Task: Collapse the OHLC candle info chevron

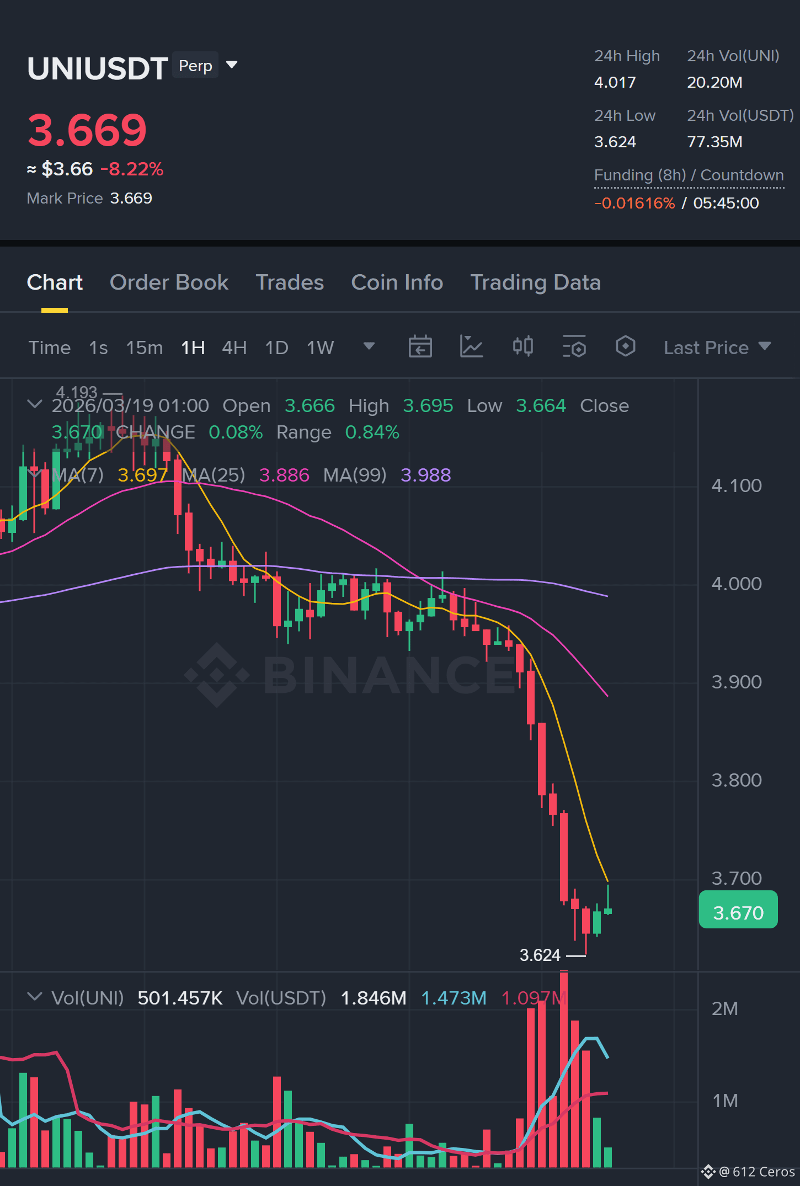Action: [34, 404]
